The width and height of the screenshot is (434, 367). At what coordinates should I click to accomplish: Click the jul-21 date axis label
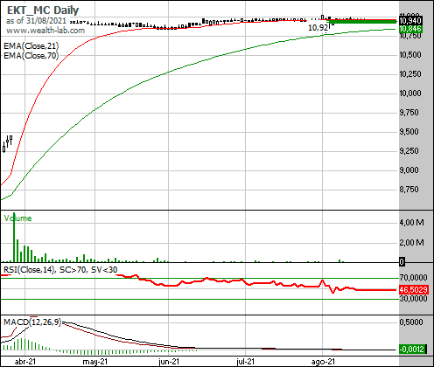[x=245, y=362]
